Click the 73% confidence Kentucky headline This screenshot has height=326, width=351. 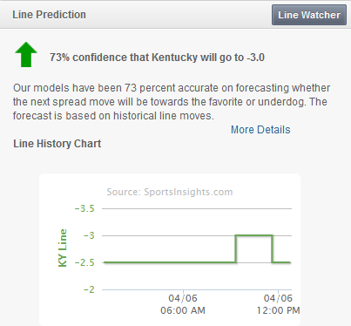point(157,58)
